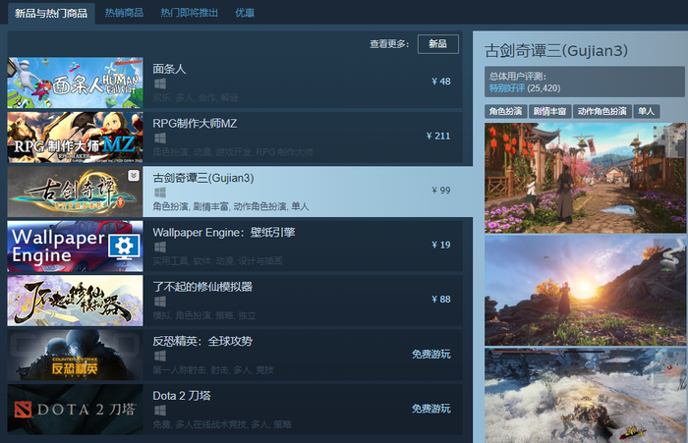688x443 pixels.
Task: Click the Windows icon under 古剑奇谭三(Gujian3)
Action: [160, 193]
